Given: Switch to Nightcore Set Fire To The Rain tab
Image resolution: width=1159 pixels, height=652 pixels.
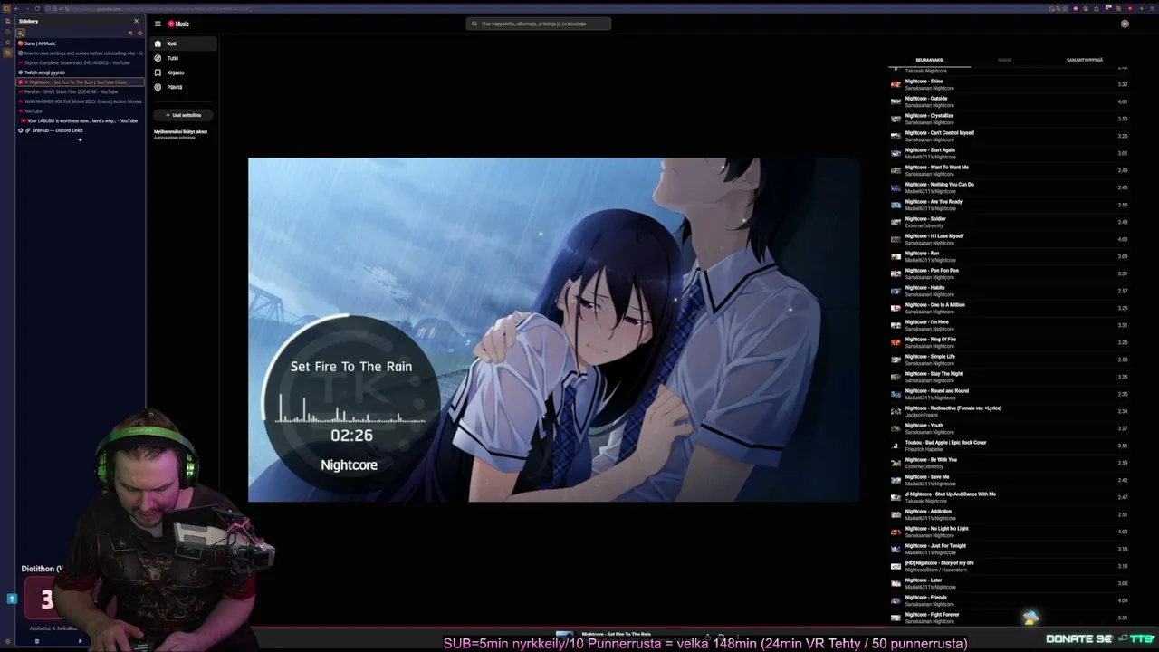Looking at the screenshot, I should point(80,82).
